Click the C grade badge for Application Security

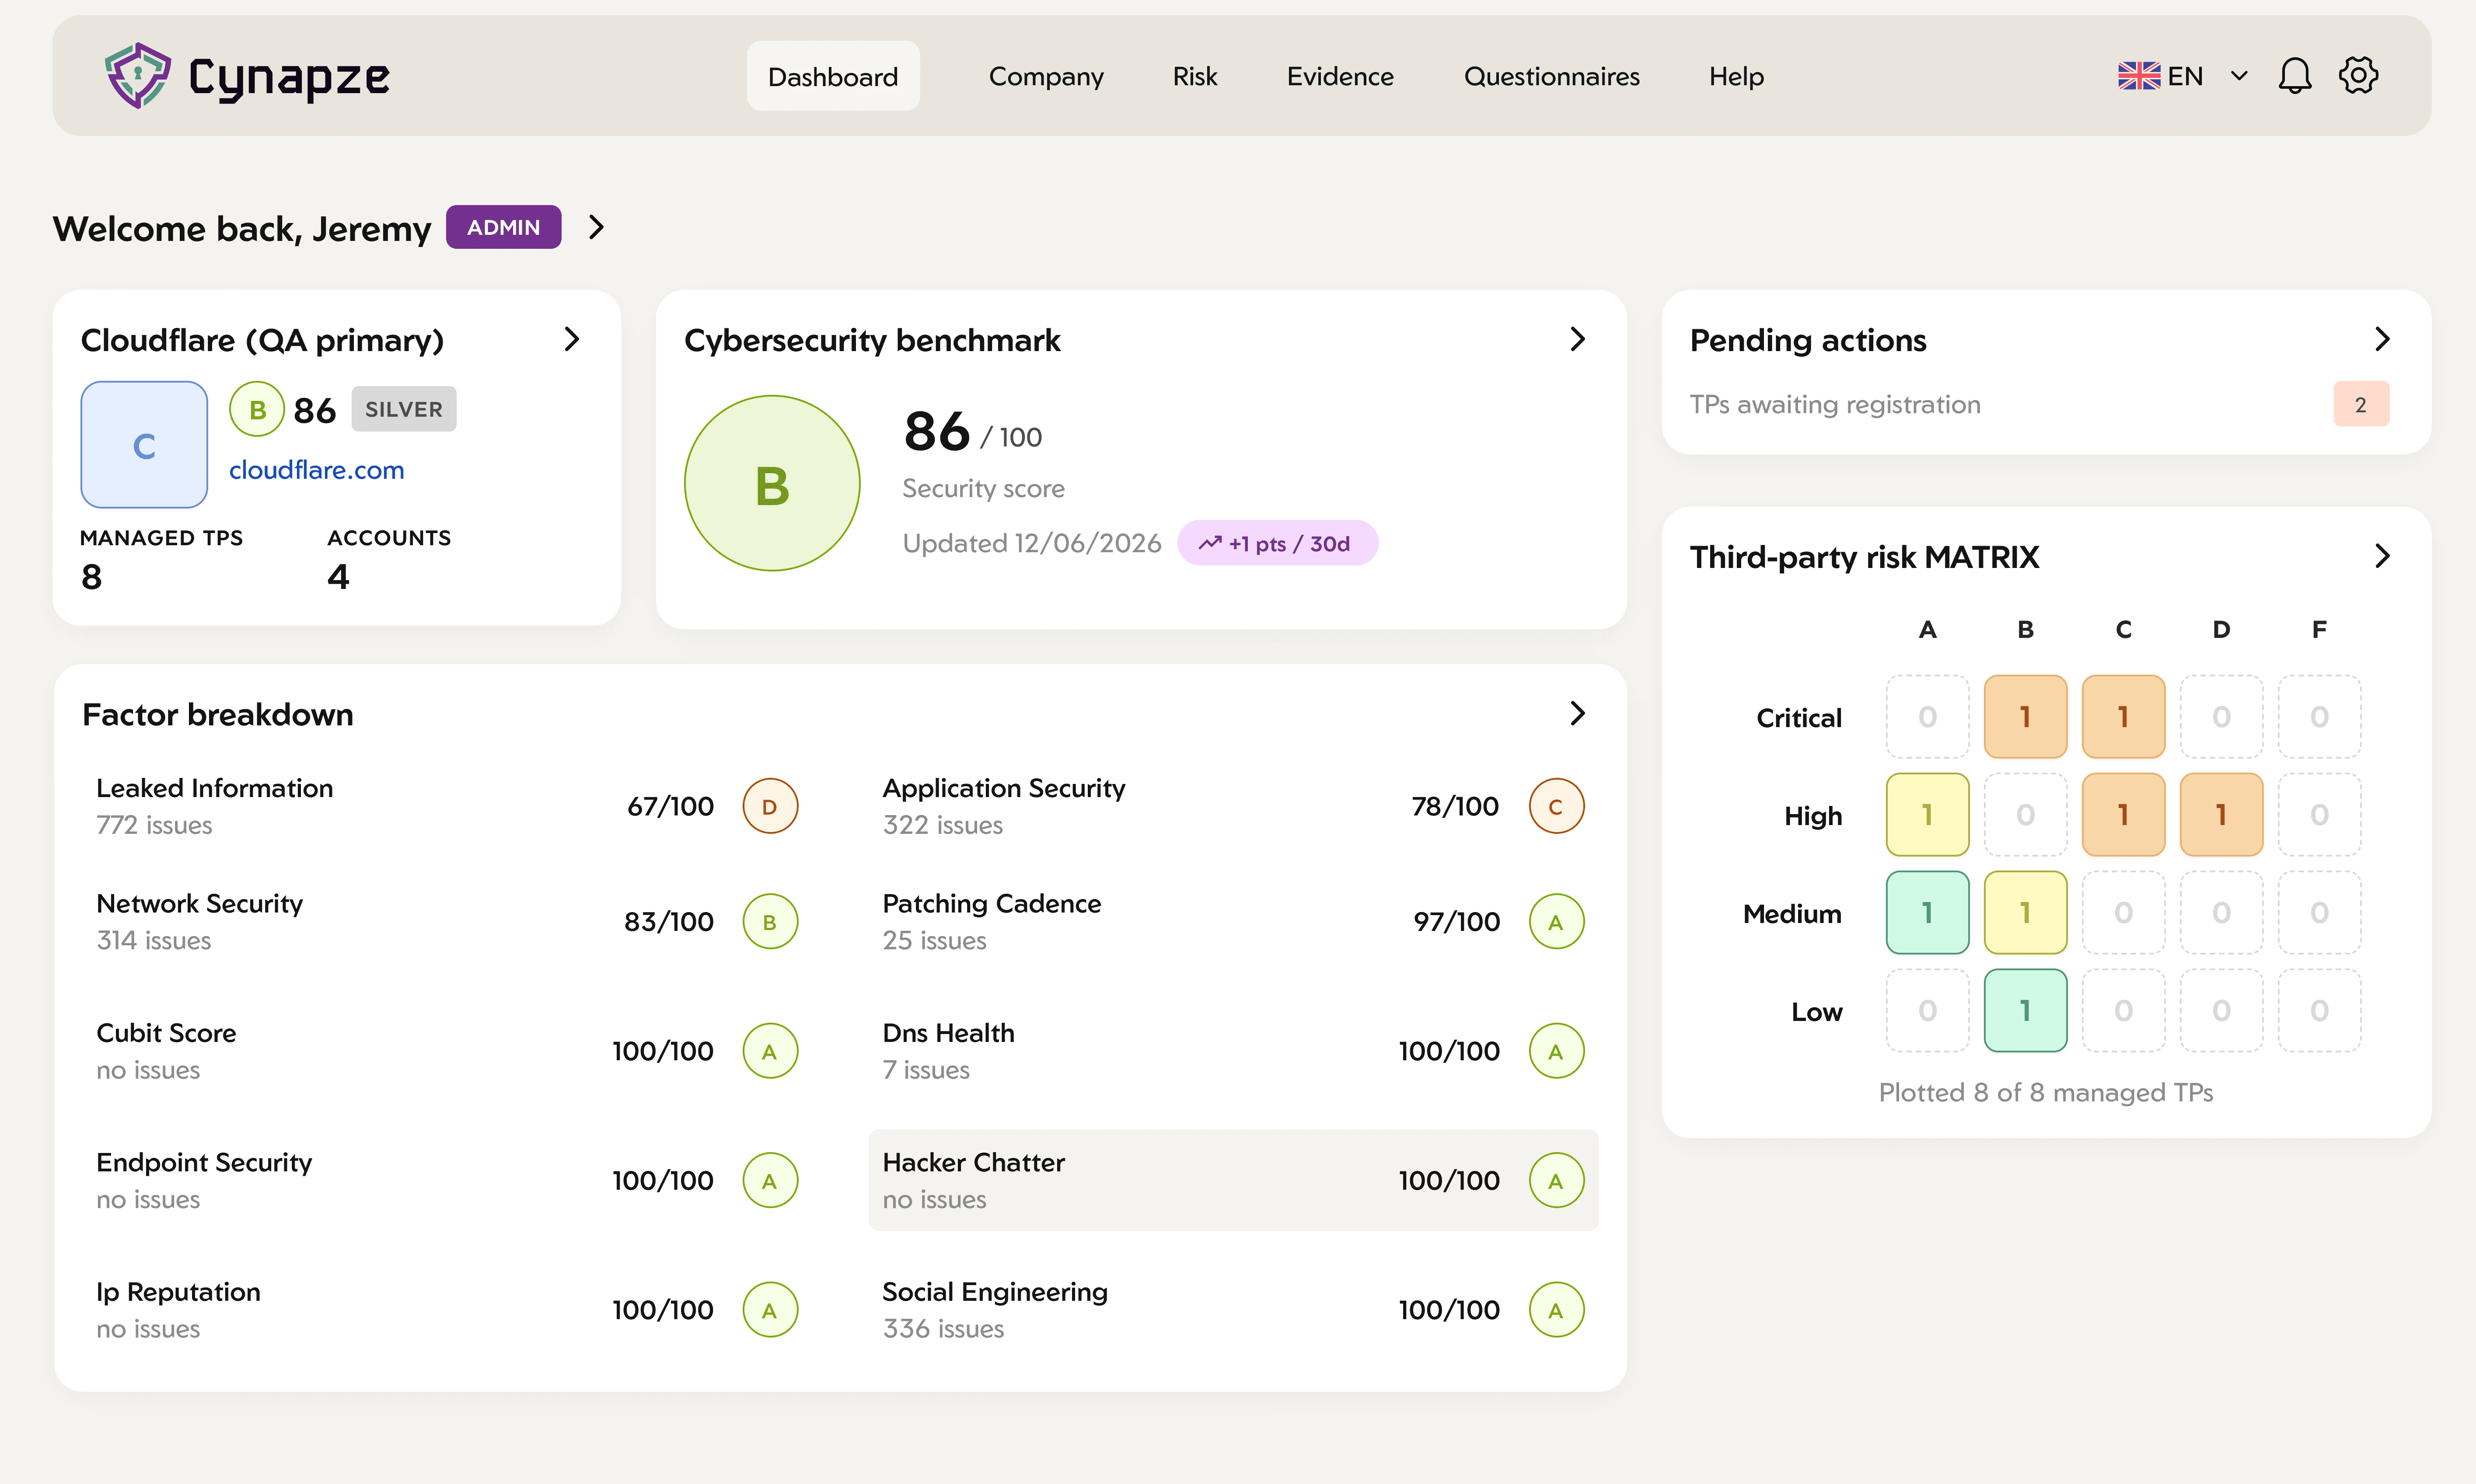point(1556,806)
